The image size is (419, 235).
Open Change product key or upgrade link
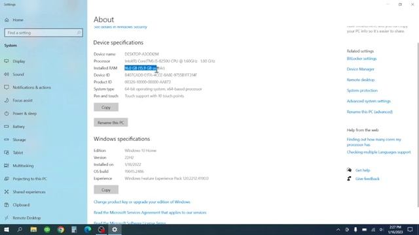click(142, 202)
